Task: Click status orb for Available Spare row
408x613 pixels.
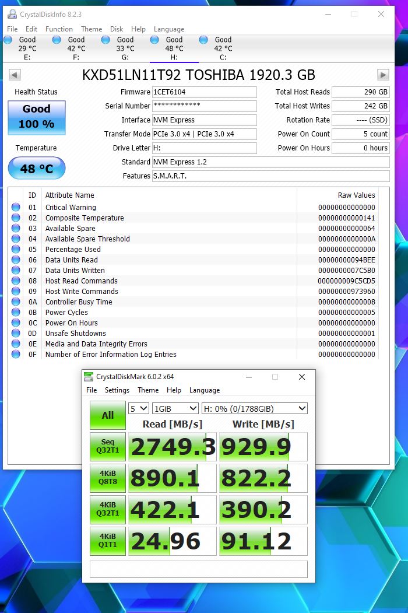Action: tap(16, 228)
